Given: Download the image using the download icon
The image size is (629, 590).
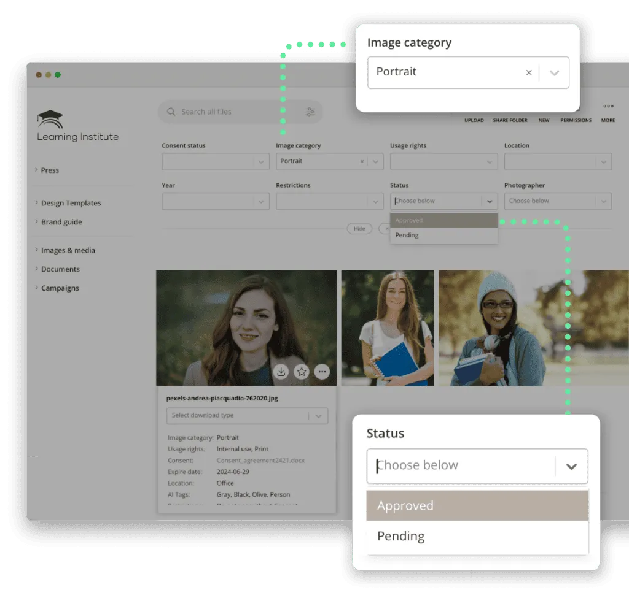Looking at the screenshot, I should (x=281, y=372).
